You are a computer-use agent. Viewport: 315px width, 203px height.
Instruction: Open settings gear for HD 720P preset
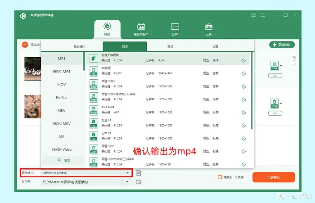(x=244, y=152)
